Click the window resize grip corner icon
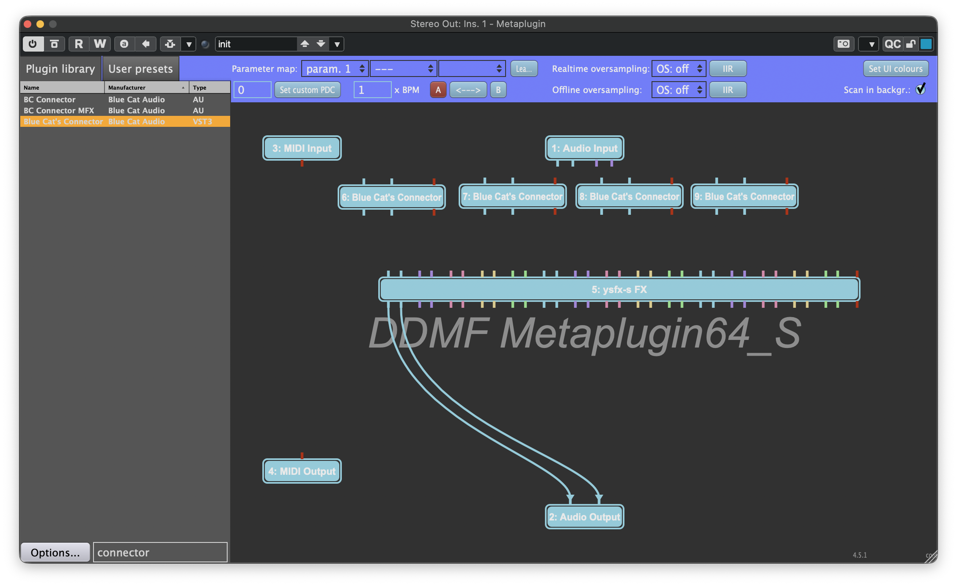The image size is (957, 586). click(931, 556)
